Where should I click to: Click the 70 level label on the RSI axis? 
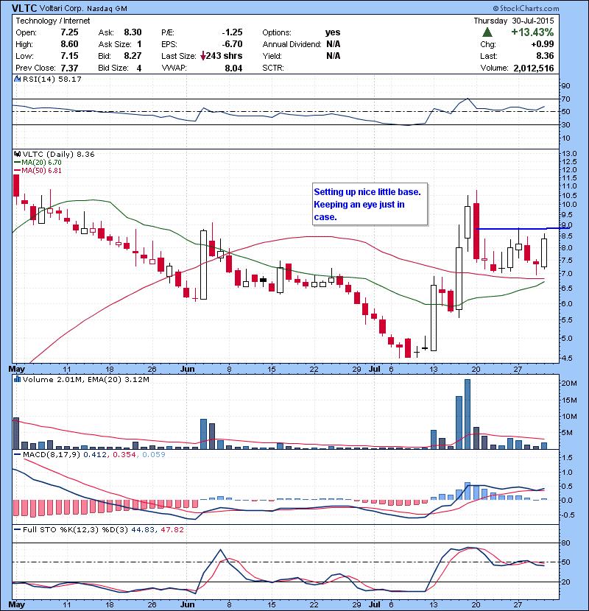565,99
